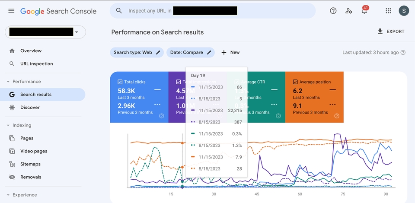Click the New filter button
The width and height of the screenshot is (415, 203).
tap(230, 52)
